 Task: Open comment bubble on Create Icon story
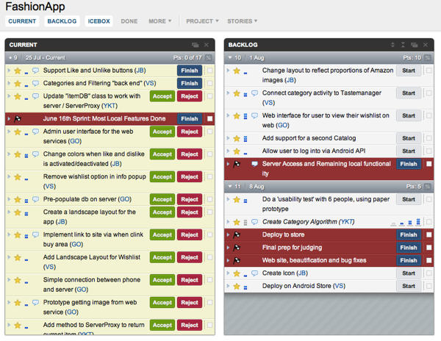pos(254,273)
